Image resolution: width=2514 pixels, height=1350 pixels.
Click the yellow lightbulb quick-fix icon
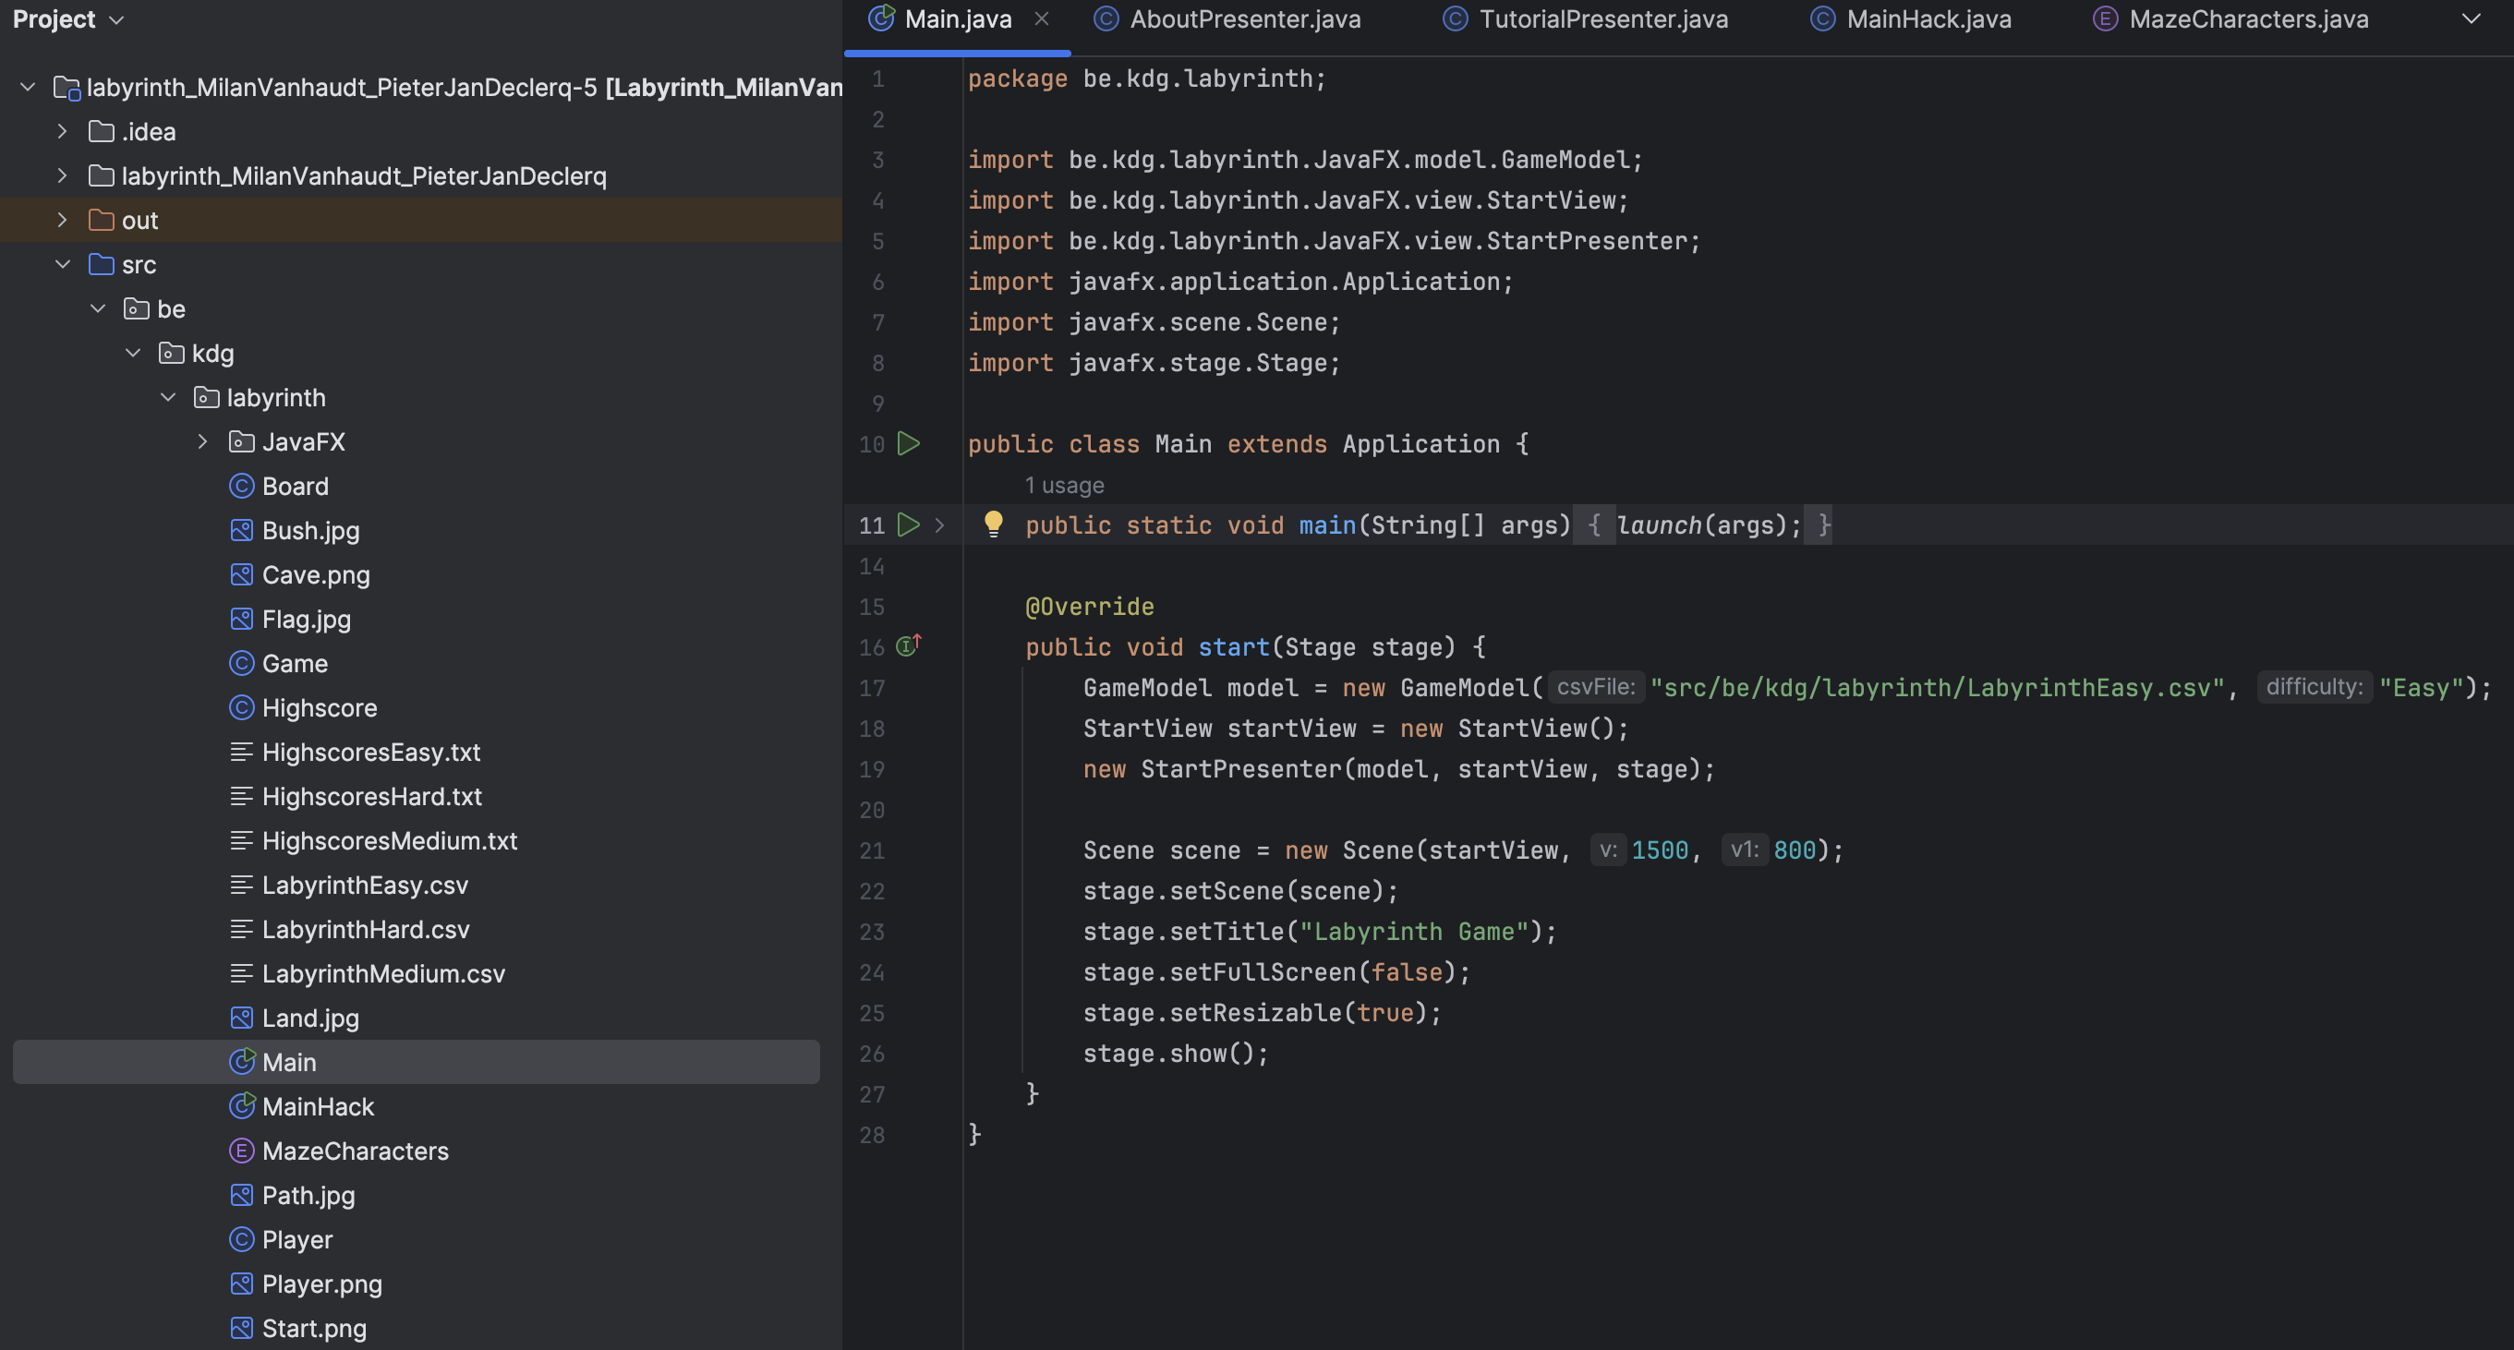993,524
